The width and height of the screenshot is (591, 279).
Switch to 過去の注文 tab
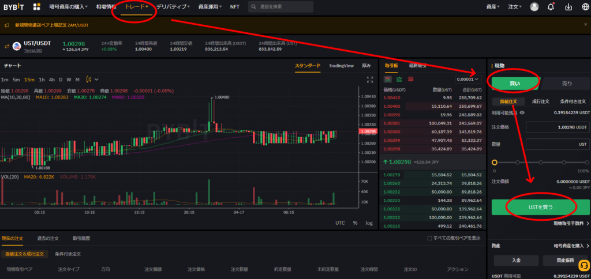pyautogui.click(x=48, y=238)
